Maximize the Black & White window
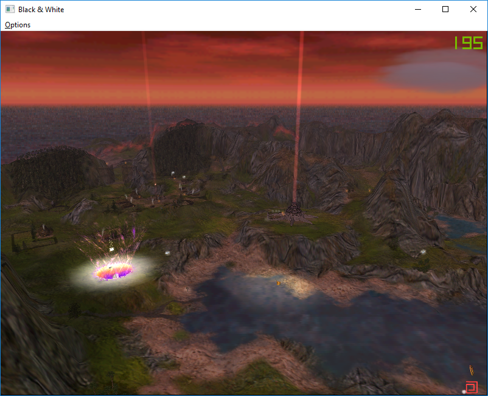The height and width of the screenshot is (396, 488). [445, 9]
